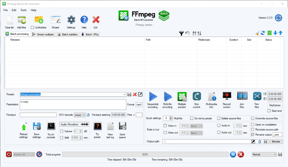Click the Try preset icon
The height and width of the screenshot is (167, 288).
point(98,126)
